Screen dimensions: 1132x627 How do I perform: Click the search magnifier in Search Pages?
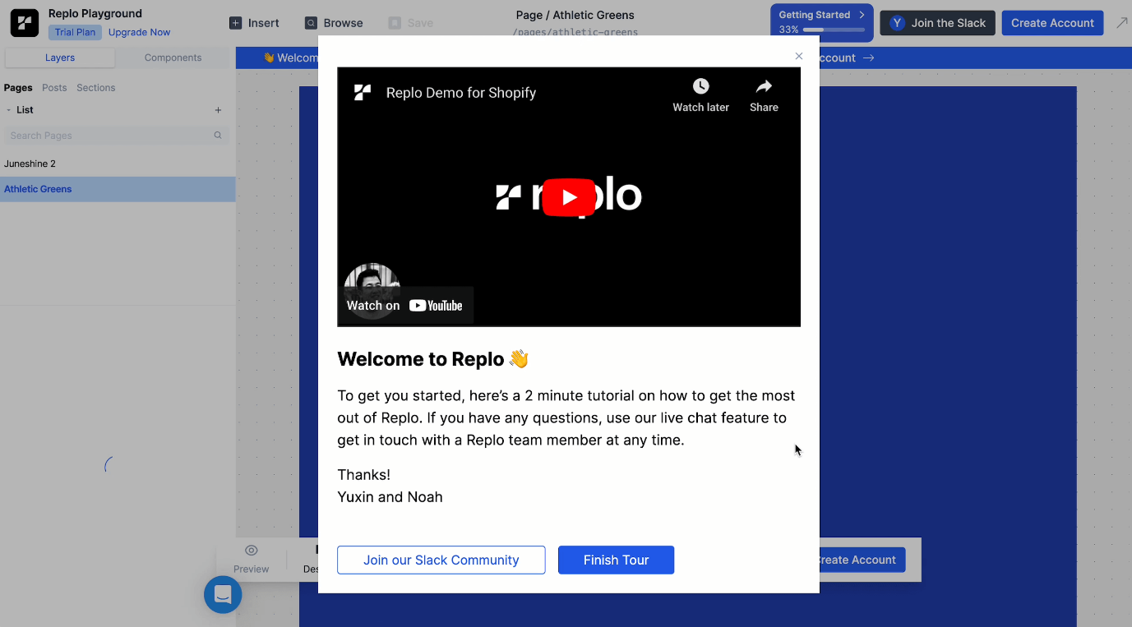(x=218, y=136)
